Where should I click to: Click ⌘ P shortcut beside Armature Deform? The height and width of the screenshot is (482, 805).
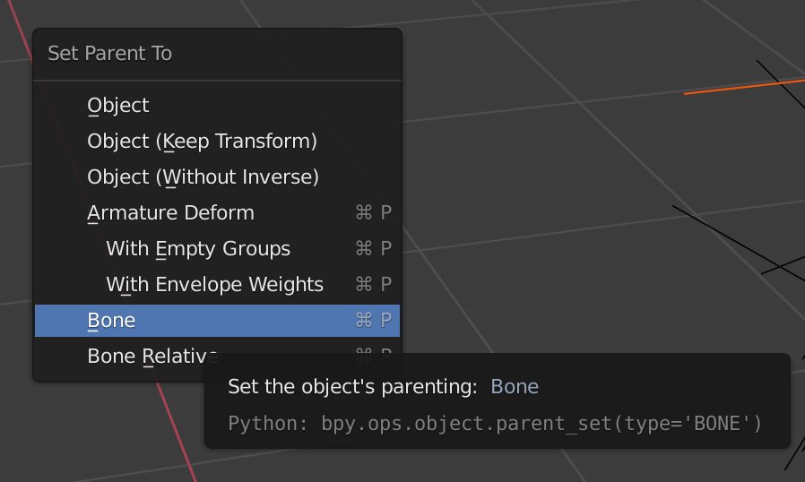click(374, 213)
